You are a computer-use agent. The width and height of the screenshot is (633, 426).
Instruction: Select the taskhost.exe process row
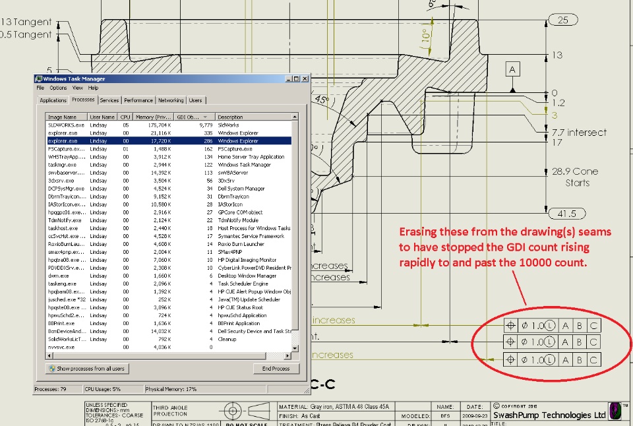pyautogui.click(x=168, y=228)
